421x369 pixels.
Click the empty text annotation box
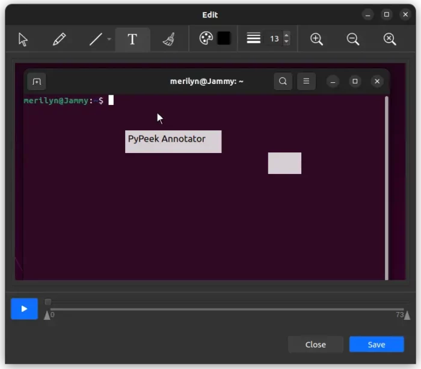(x=284, y=163)
